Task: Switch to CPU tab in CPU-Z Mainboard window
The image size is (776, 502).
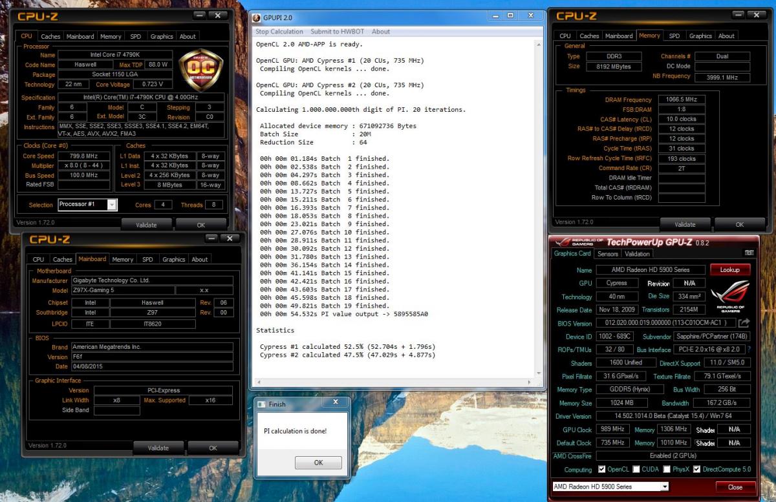Action: (x=39, y=259)
